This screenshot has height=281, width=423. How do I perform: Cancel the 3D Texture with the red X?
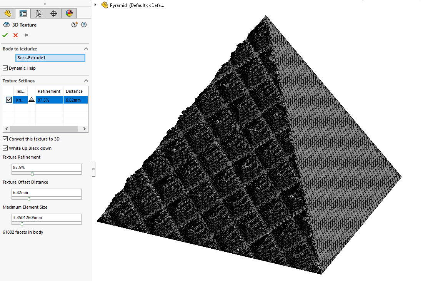15,35
